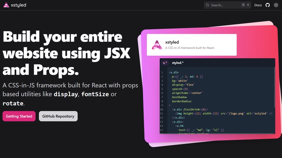Image resolution: width=282 pixels, height=158 pixels.
Task: Toggle light mode with the sun icon
Action: click(276, 5)
